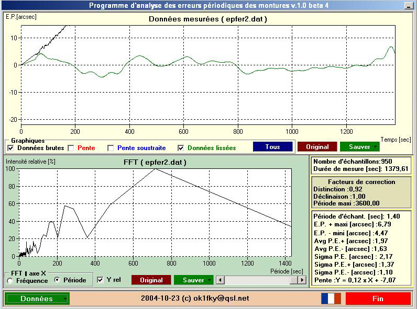Click the E.P. + maxi 6,79 line

click(353, 224)
